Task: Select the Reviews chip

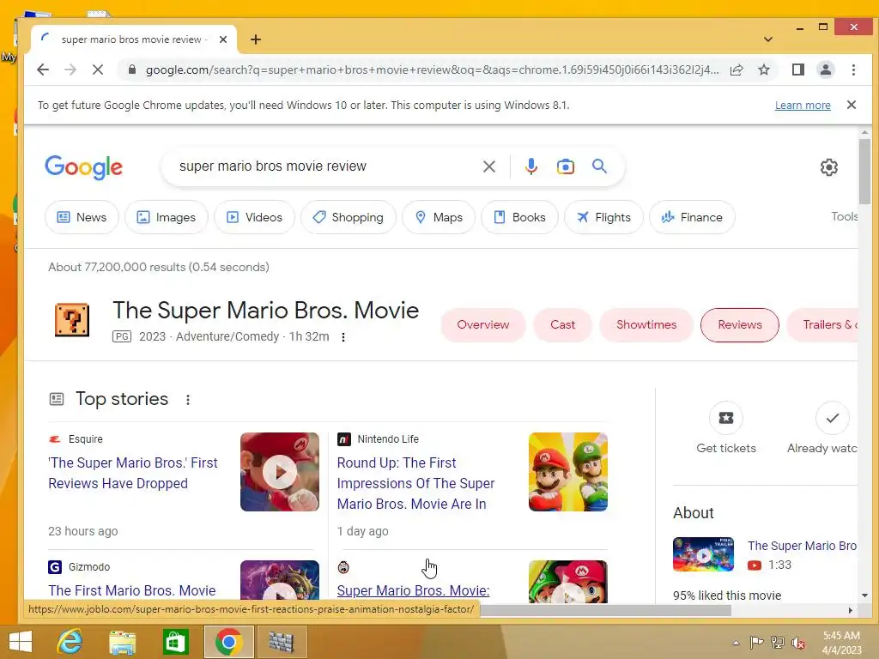Action: (739, 325)
